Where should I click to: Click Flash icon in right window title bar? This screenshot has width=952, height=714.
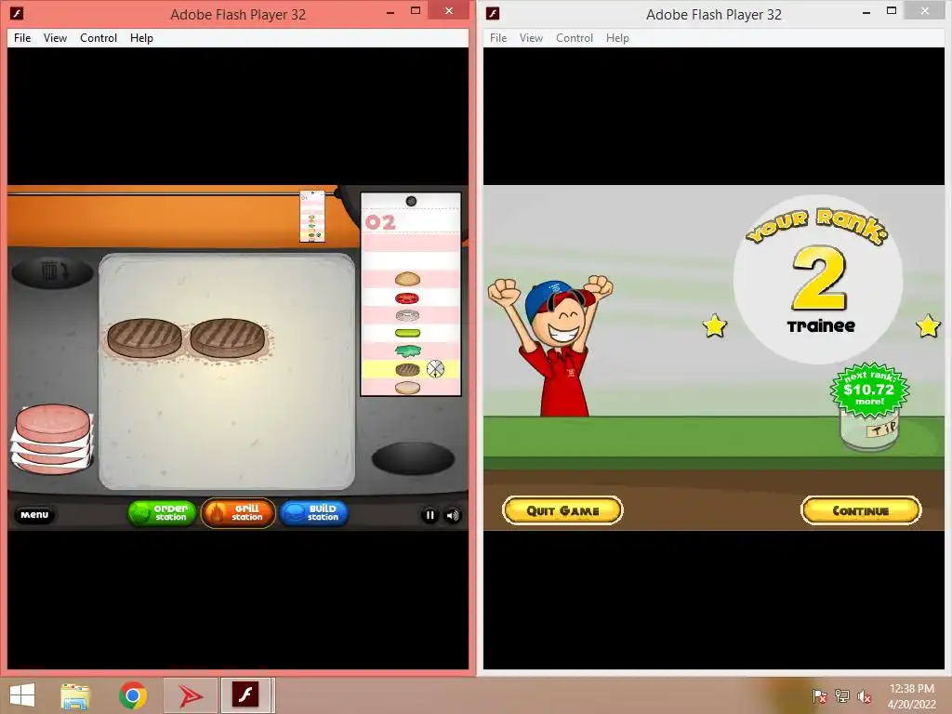[x=493, y=13]
